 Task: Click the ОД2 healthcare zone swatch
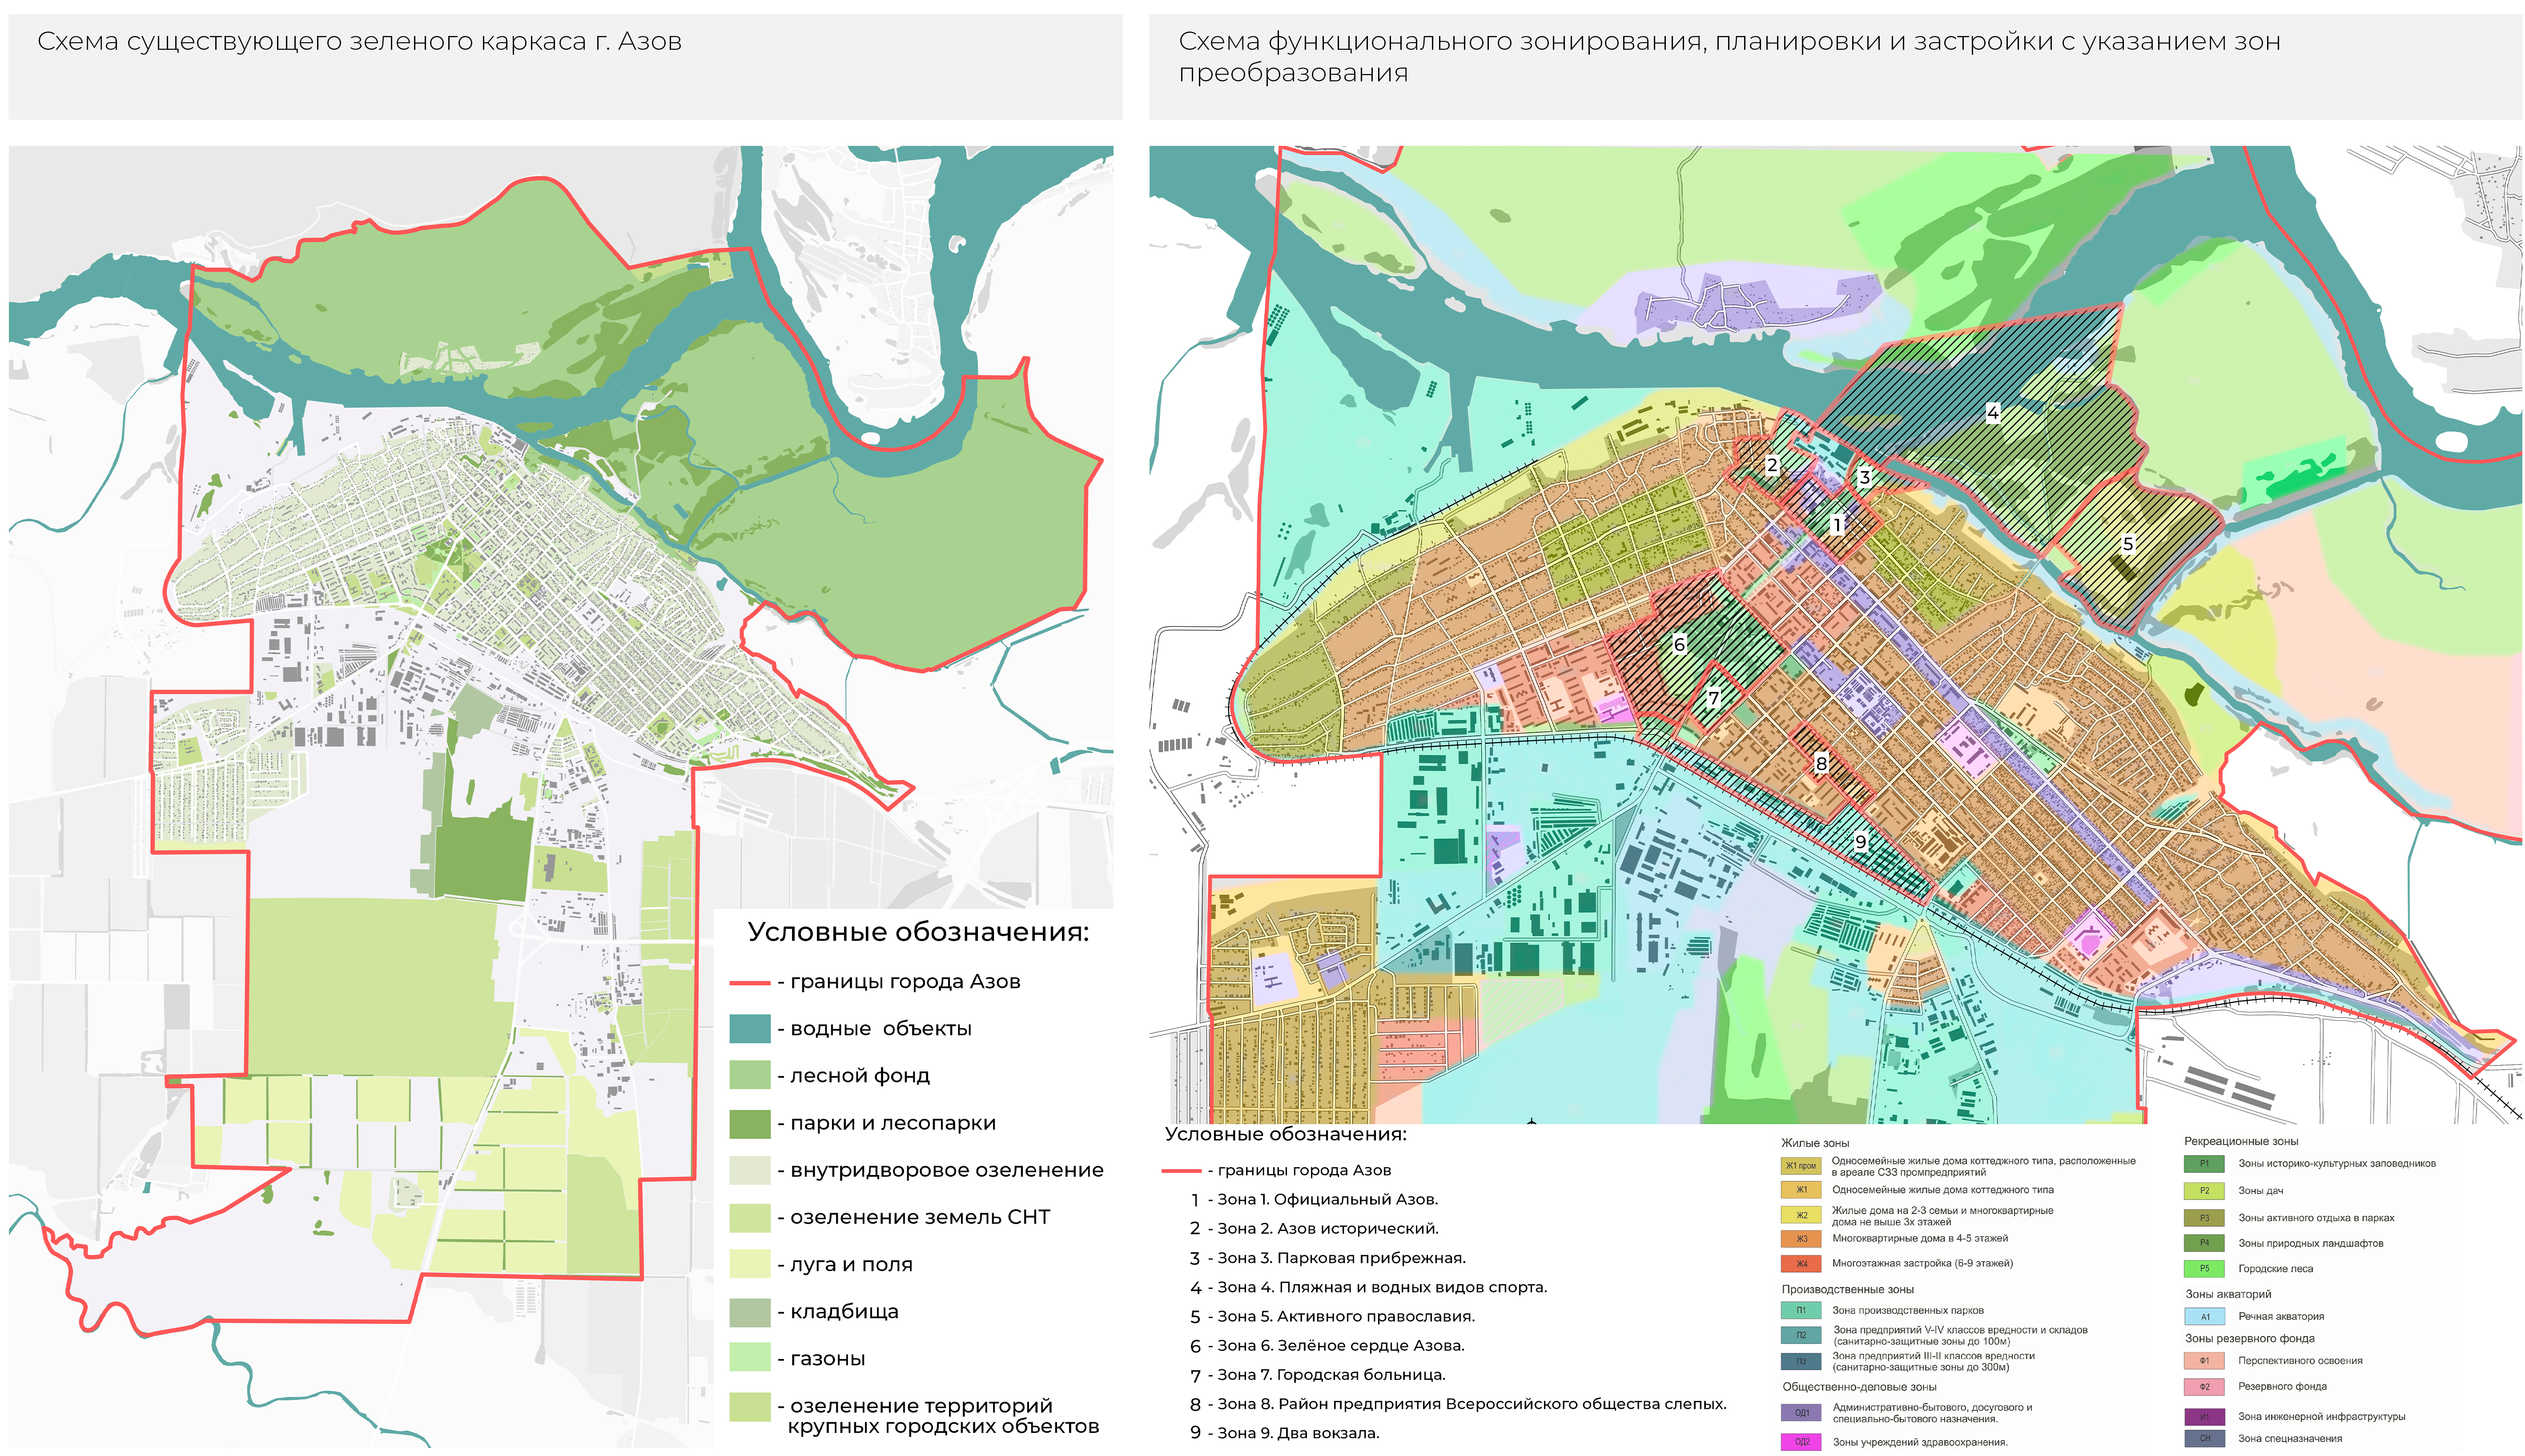tap(1800, 1442)
